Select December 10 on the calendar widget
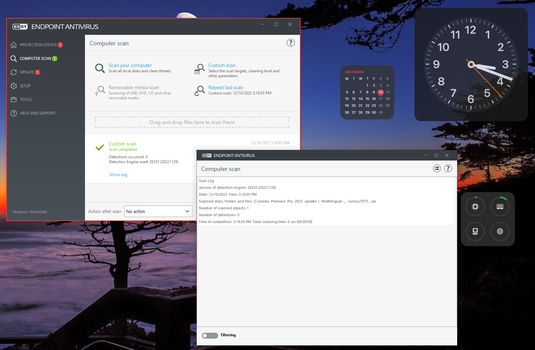This screenshot has width=535, height=350. click(381, 92)
